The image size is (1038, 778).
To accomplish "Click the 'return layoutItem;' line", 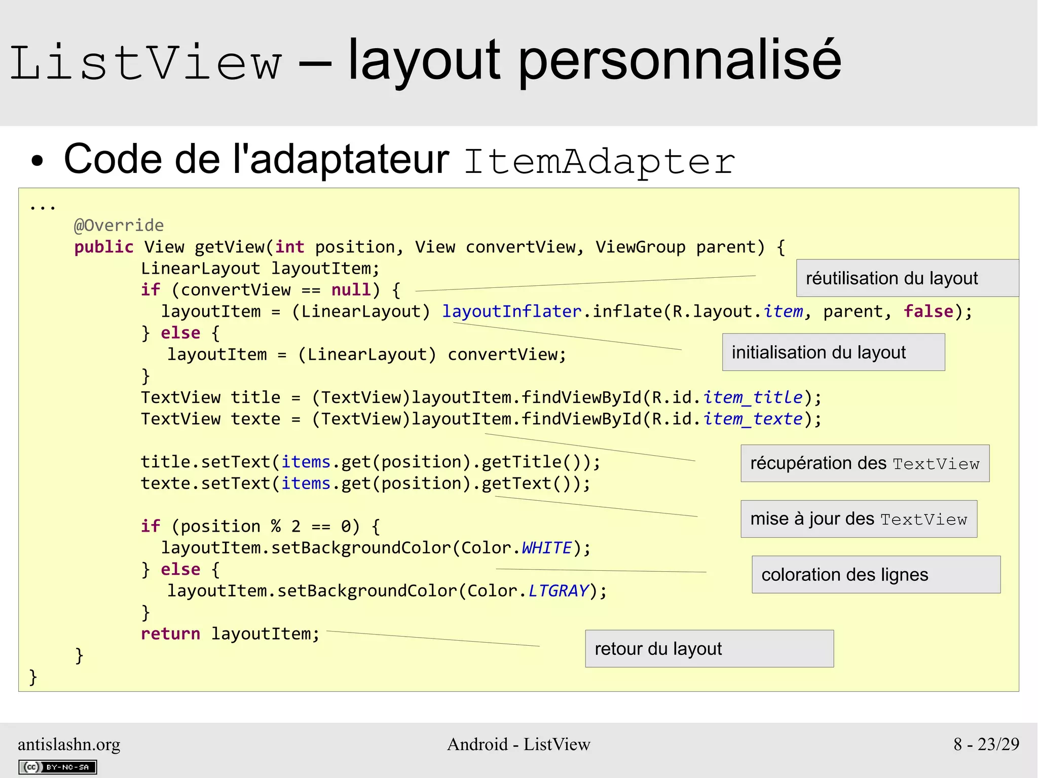I will (x=231, y=634).
